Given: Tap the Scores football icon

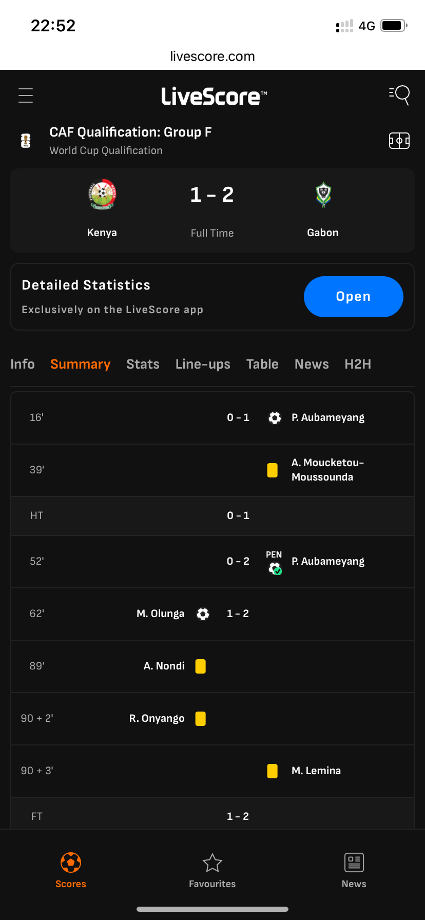Looking at the screenshot, I should point(71,862).
